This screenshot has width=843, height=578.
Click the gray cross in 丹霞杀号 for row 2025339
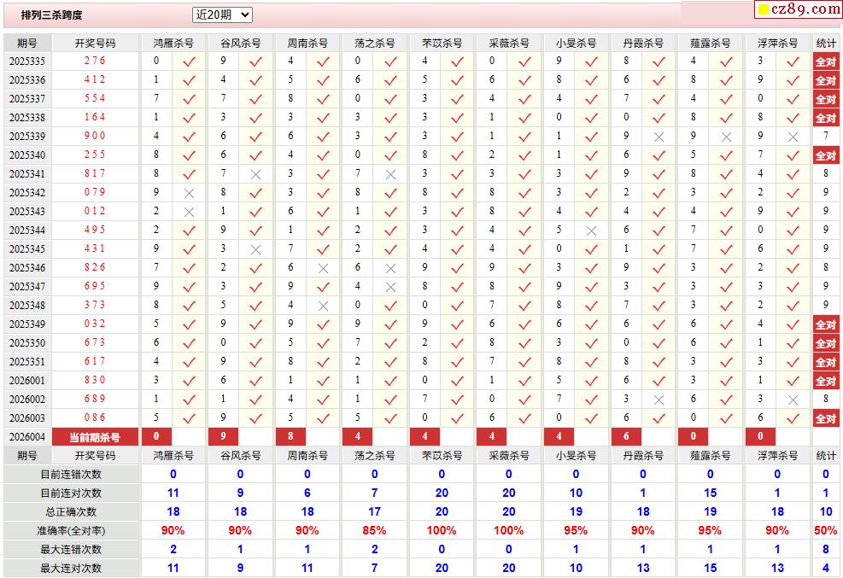pos(659,137)
